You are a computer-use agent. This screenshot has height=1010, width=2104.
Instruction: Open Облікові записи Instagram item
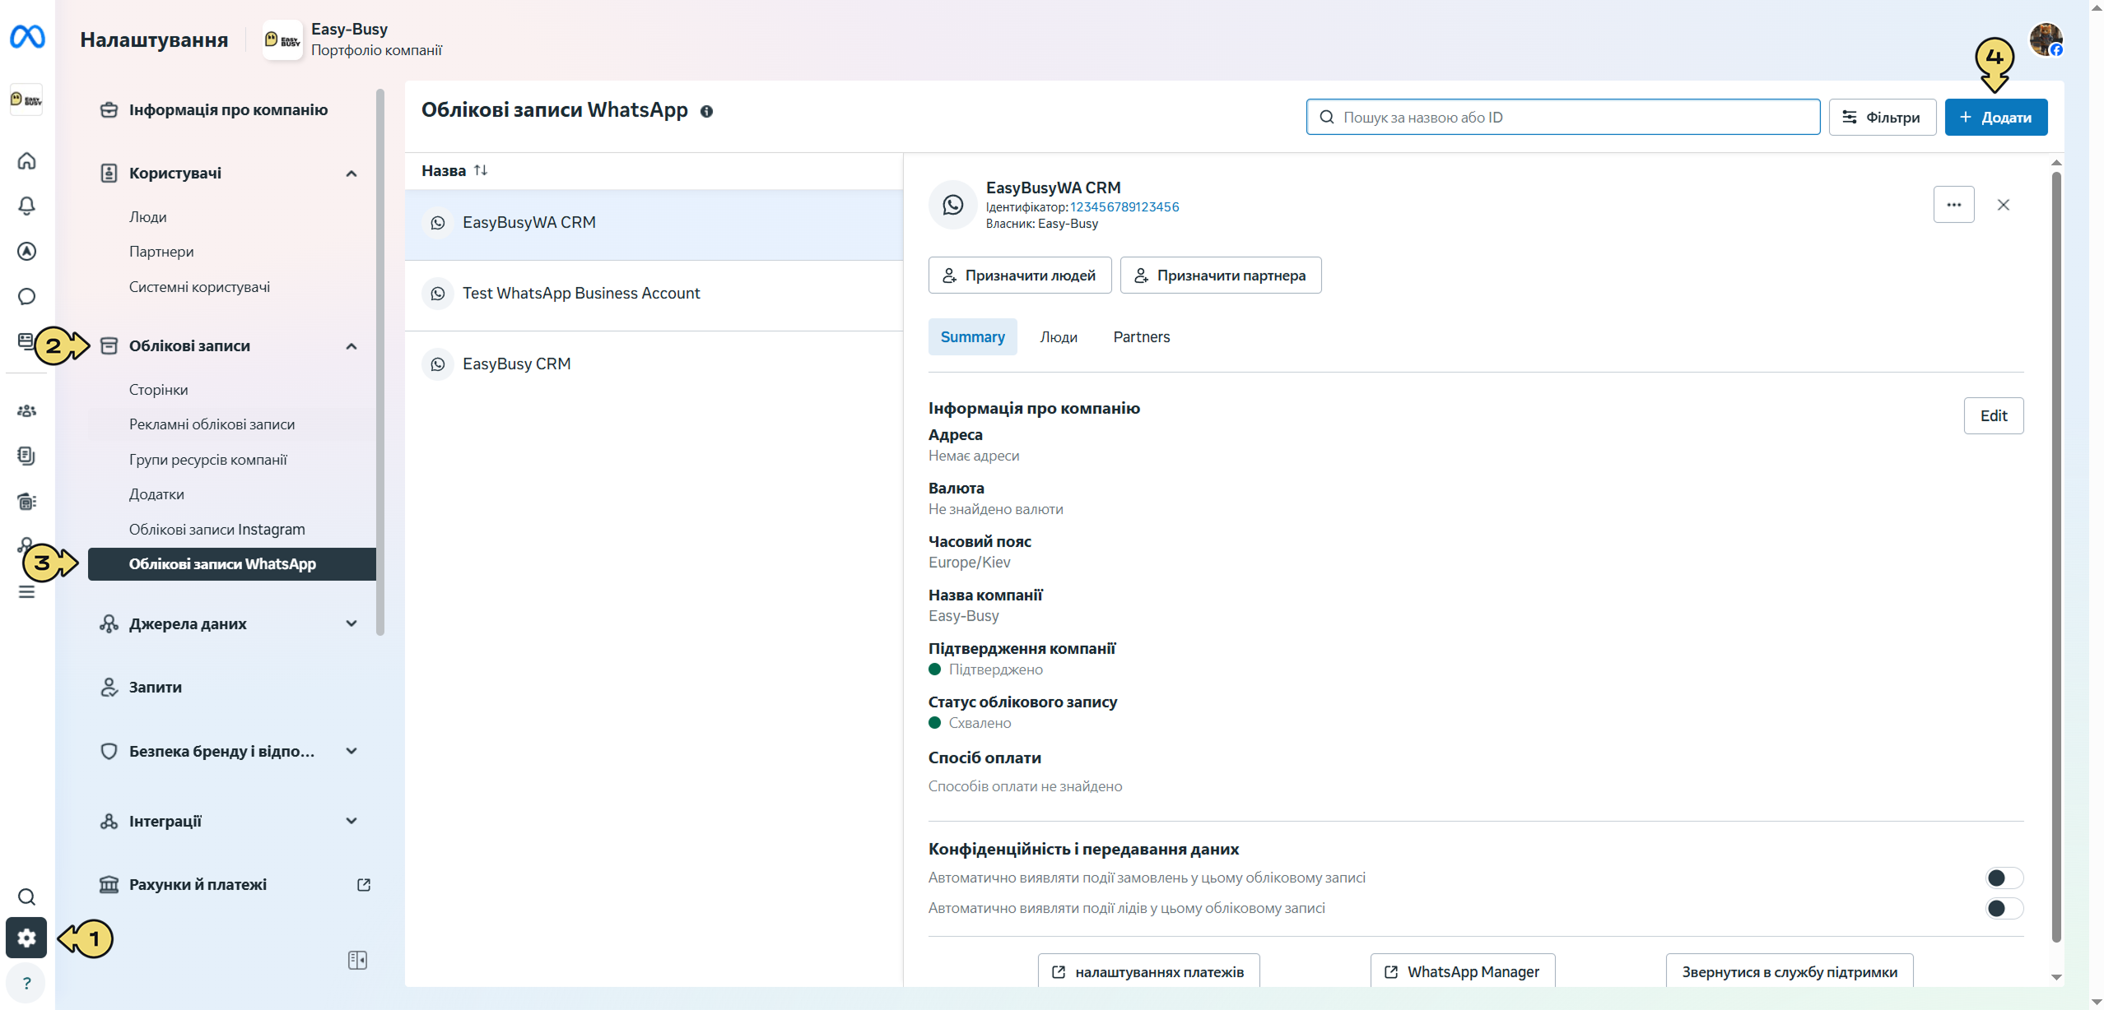point(216,529)
